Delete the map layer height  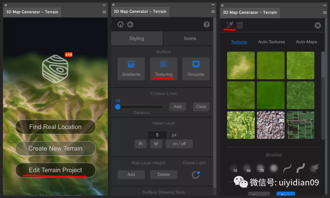[x=163, y=175]
